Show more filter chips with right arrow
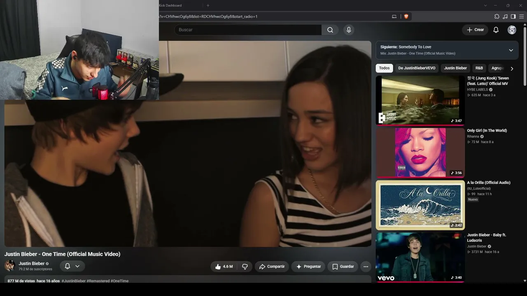 pos(512,69)
